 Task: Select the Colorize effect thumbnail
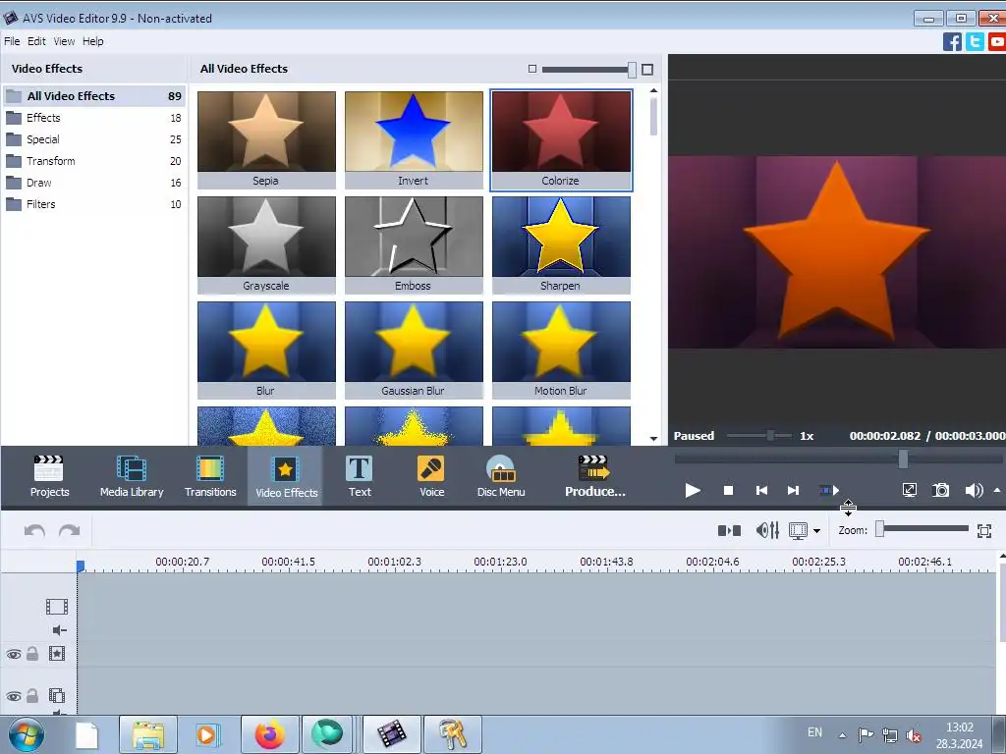(x=561, y=139)
